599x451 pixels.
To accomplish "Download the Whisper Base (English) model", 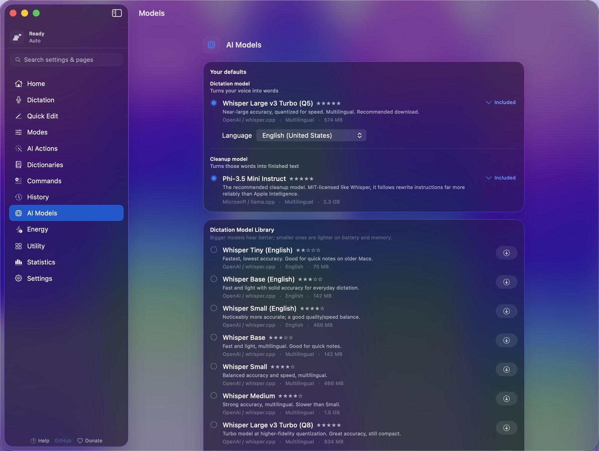I will tap(507, 282).
